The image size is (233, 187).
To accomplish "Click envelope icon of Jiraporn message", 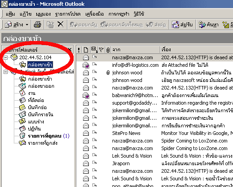I will [x=86, y=163].
